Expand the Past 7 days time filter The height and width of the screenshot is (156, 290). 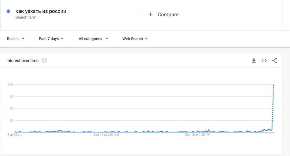[x=51, y=39]
